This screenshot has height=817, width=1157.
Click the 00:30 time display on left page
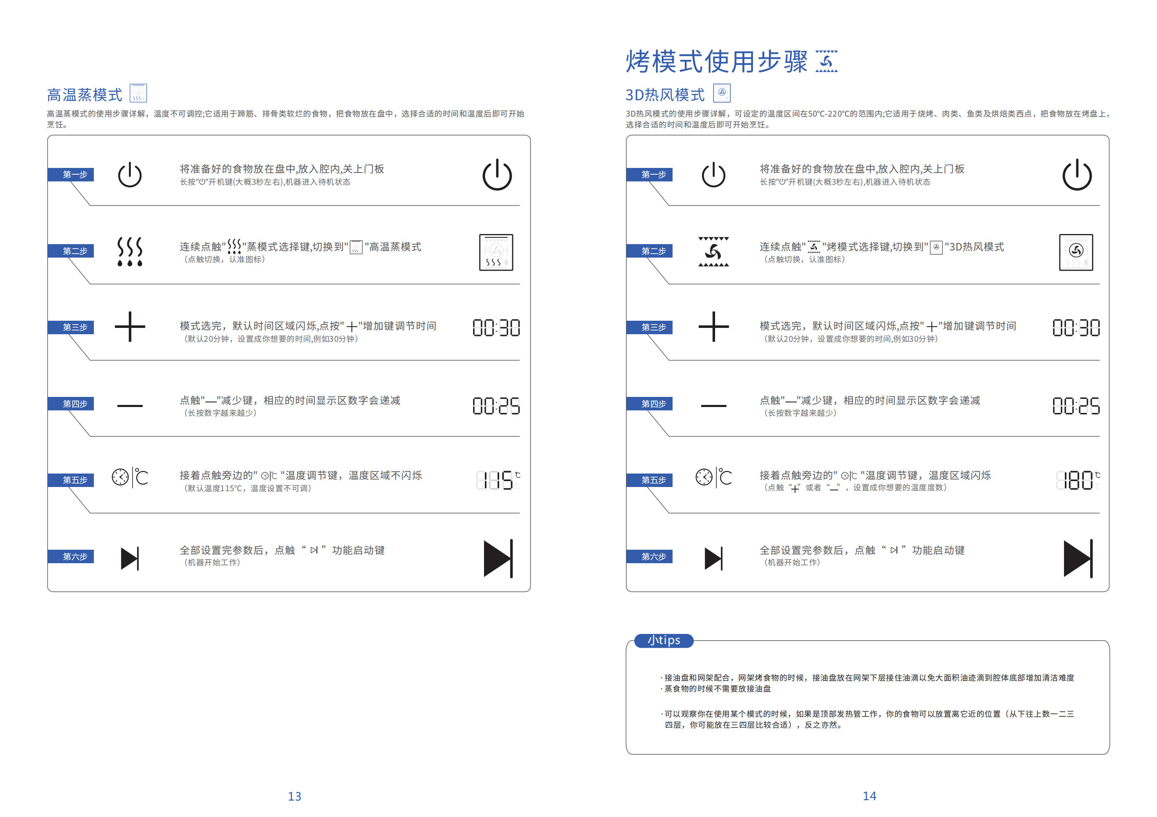(496, 327)
